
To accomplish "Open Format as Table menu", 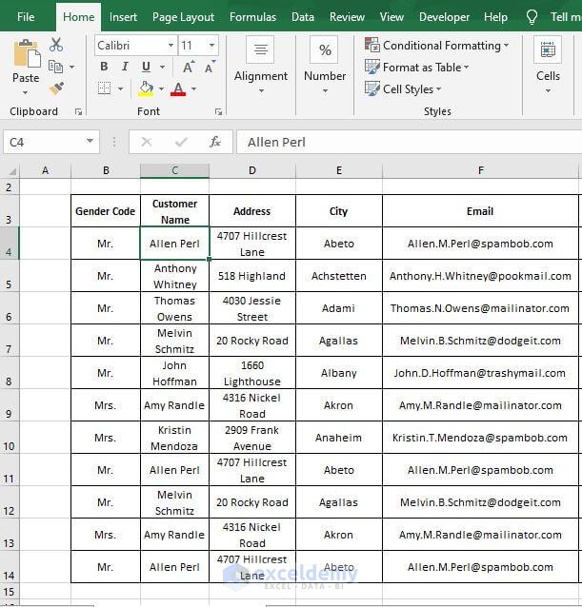I will pos(417,67).
